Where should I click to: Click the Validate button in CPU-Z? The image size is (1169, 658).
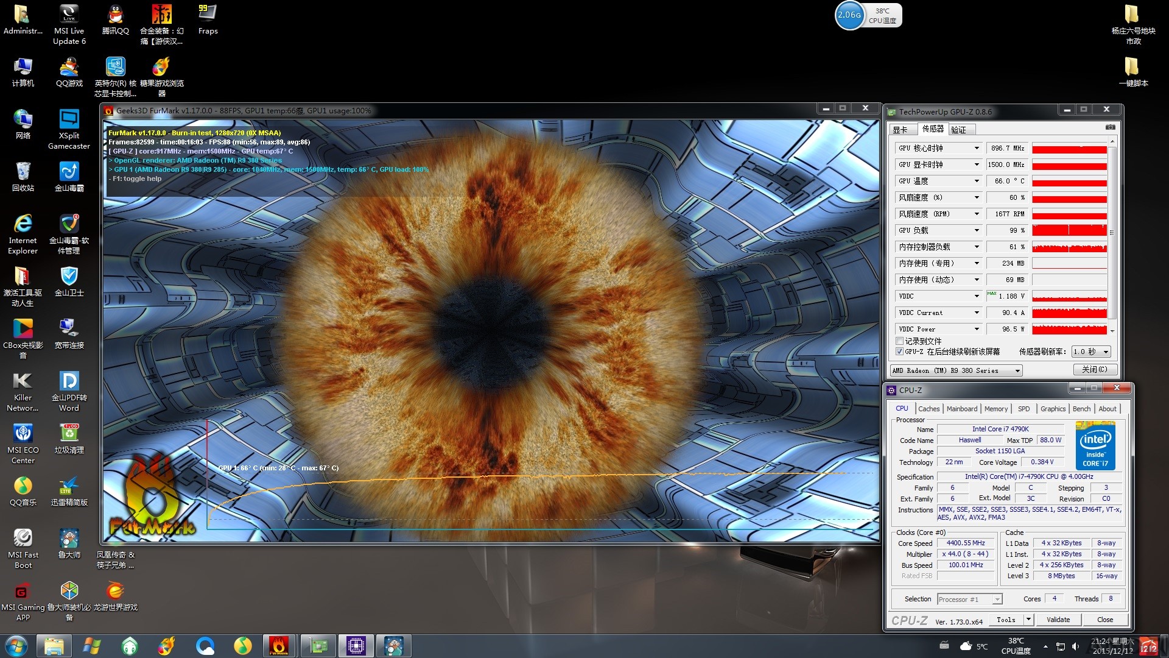click(1058, 620)
